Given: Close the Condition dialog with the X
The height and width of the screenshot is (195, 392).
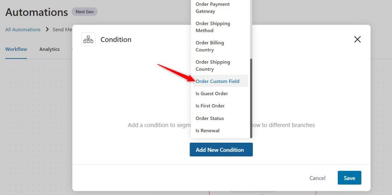Looking at the screenshot, I should (357, 39).
